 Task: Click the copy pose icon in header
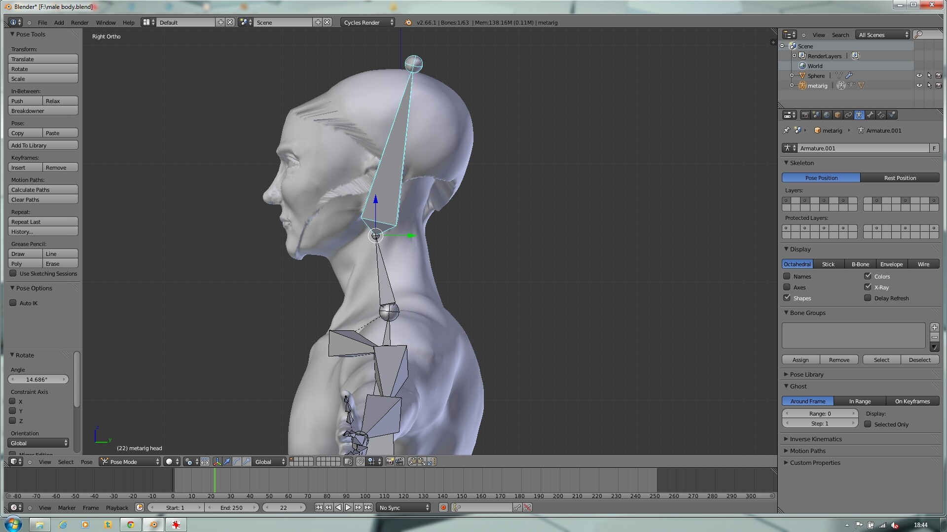tap(412, 462)
